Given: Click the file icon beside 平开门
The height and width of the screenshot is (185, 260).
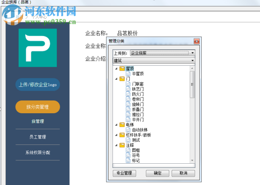Looking at the screenshot, I should [x=128, y=120].
